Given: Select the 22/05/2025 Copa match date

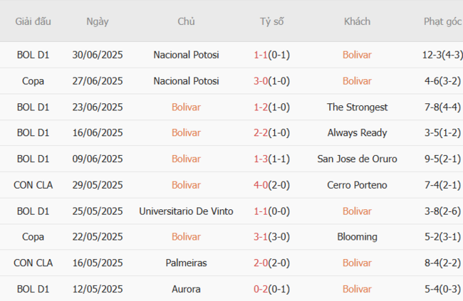Looking at the screenshot, I should coord(98,237).
